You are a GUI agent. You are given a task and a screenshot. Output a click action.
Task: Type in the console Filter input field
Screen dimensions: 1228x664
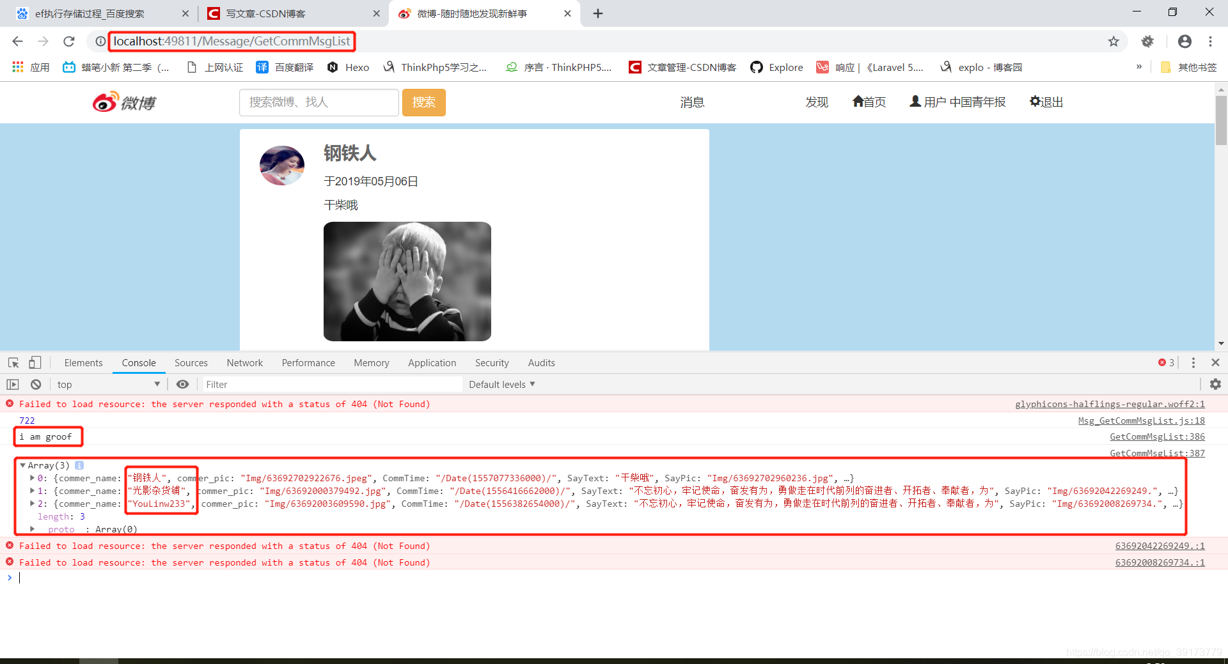click(x=320, y=384)
